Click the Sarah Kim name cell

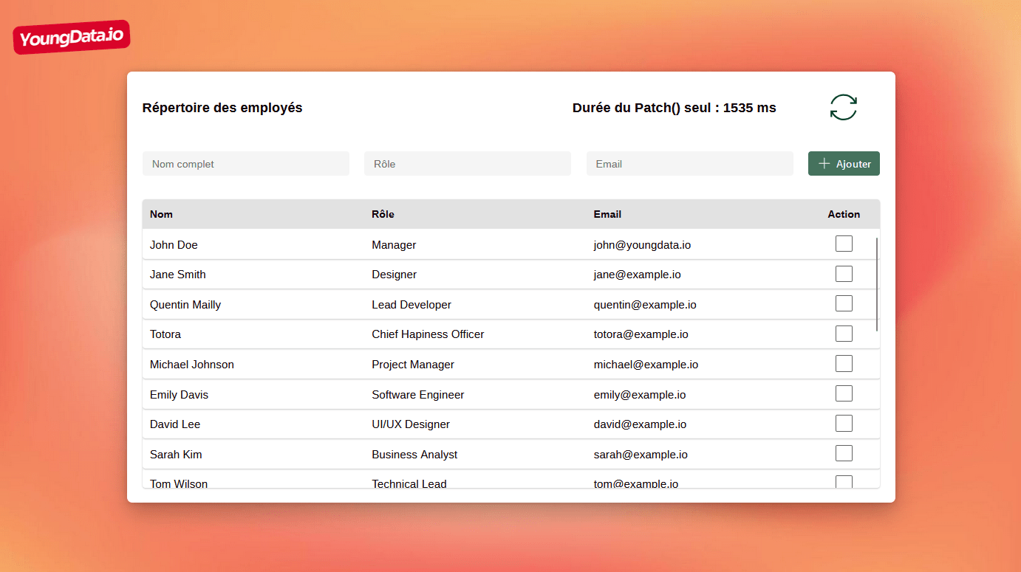click(176, 455)
